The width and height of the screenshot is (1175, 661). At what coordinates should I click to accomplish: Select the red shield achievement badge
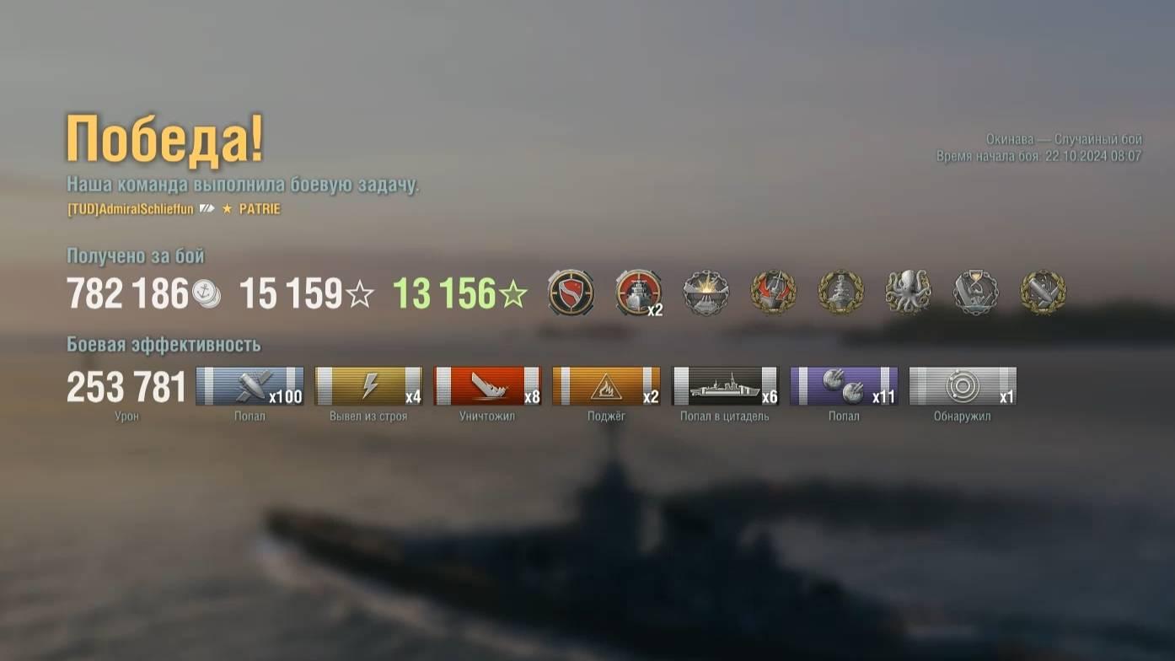coord(571,293)
